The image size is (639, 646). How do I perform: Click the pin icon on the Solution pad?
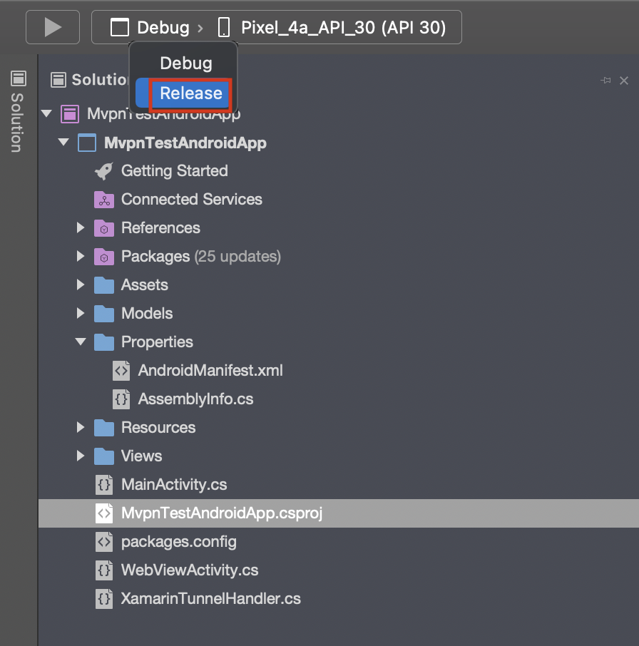click(605, 81)
